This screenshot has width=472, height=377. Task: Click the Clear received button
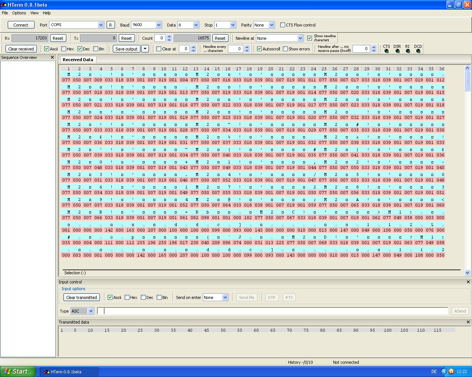tap(21, 49)
